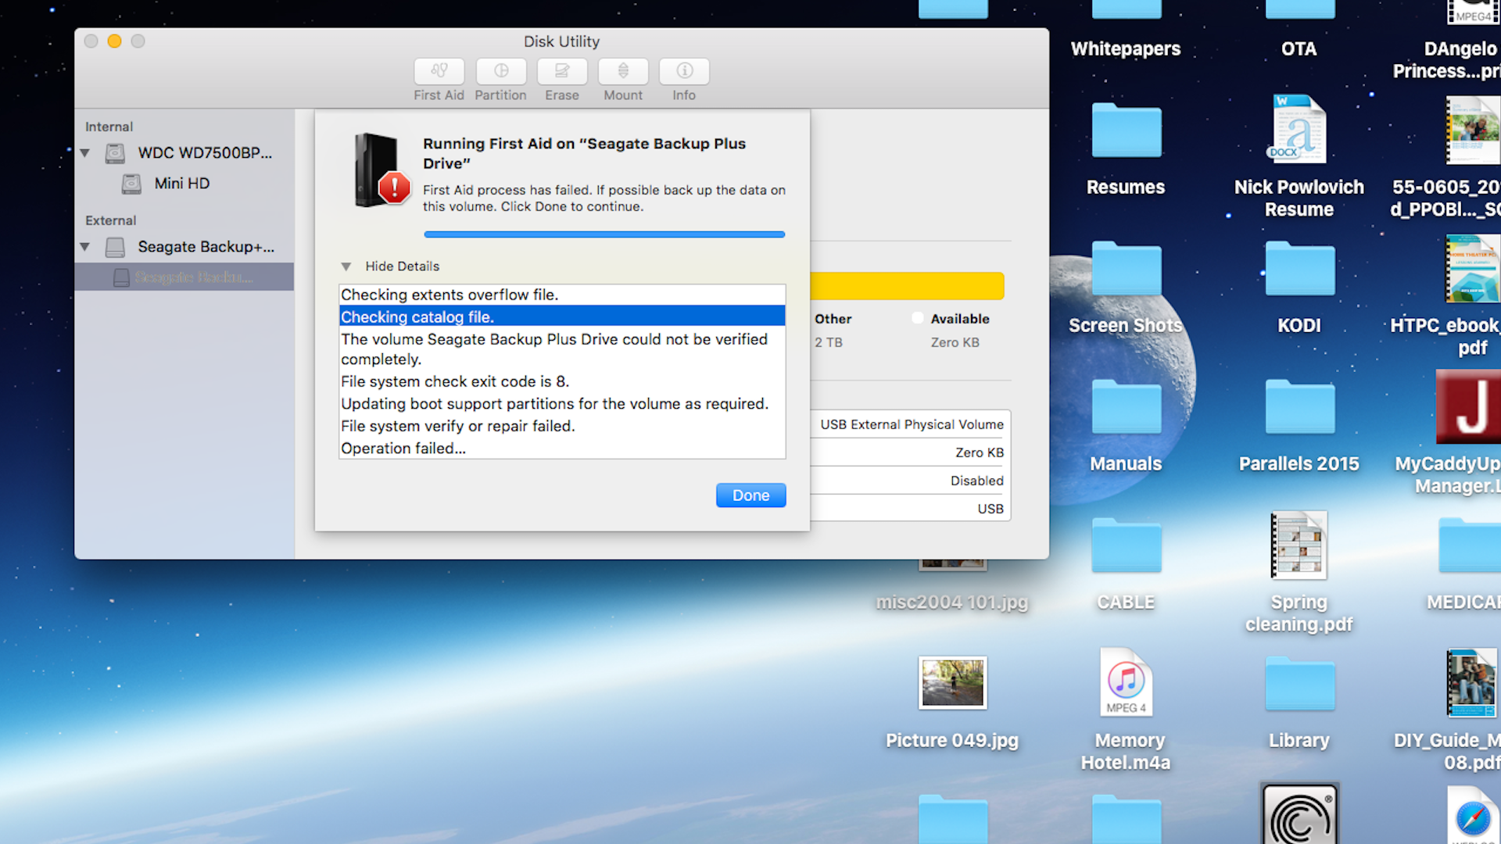Screen dimensions: 1501x844
Task: Click Done to dismiss First Aid dialog
Action: point(750,495)
